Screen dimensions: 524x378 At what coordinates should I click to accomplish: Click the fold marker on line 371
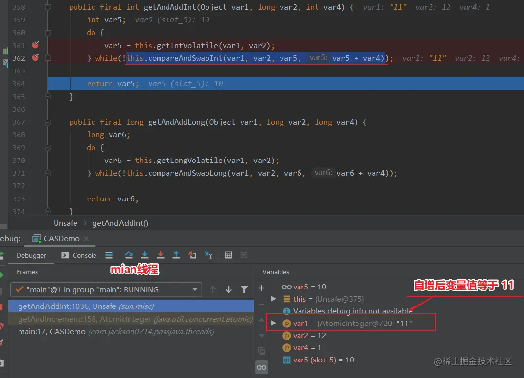click(x=47, y=173)
